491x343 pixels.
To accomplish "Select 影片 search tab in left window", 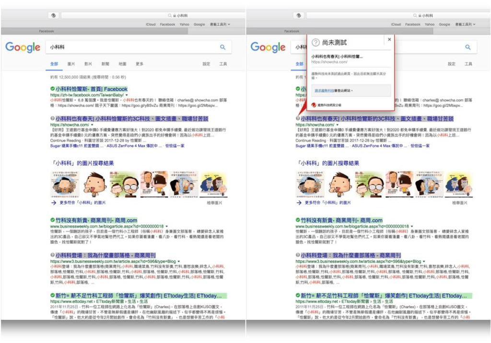I will point(88,64).
